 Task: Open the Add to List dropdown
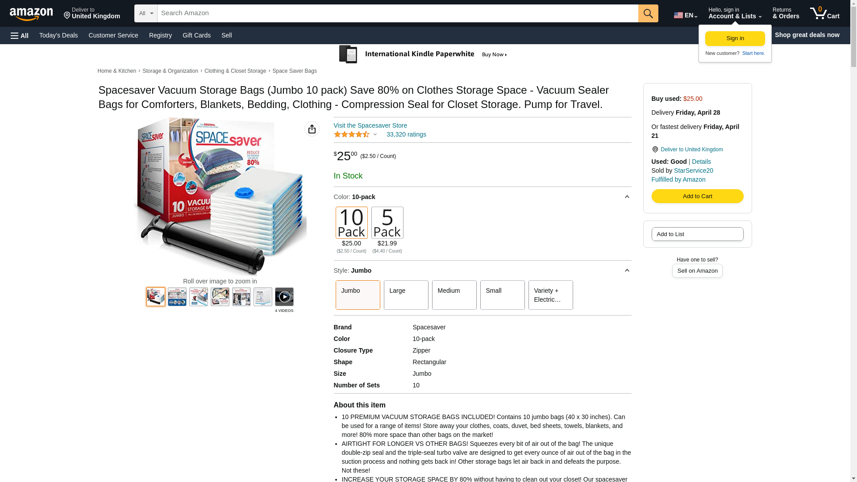[697, 234]
